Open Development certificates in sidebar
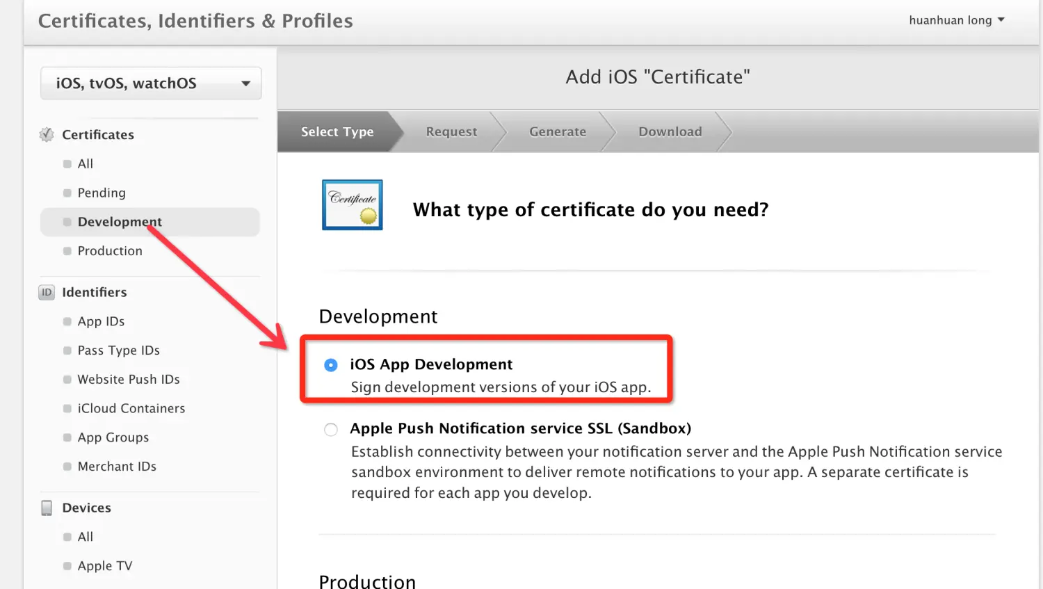1043x589 pixels. pos(150,222)
